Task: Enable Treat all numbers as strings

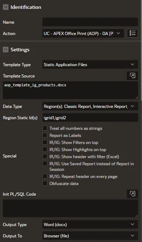Action: pos(45,128)
